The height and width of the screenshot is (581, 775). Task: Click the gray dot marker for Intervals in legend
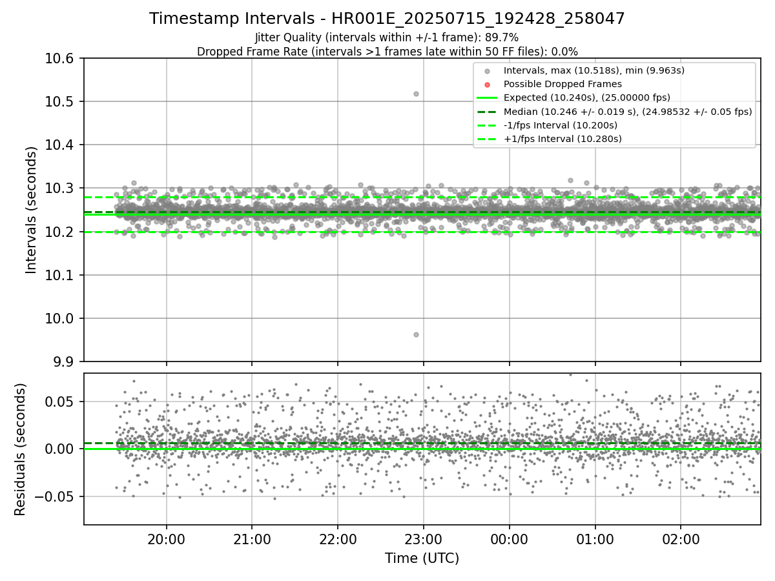(488, 71)
